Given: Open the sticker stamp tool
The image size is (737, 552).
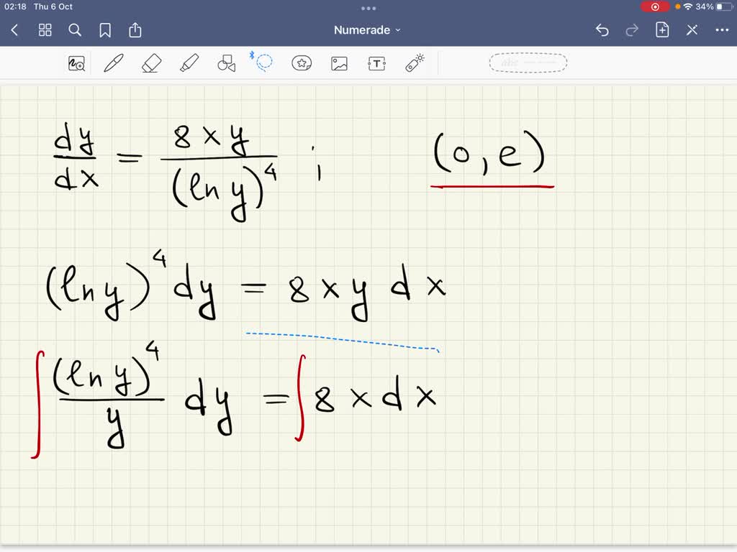Looking at the screenshot, I should click(302, 63).
